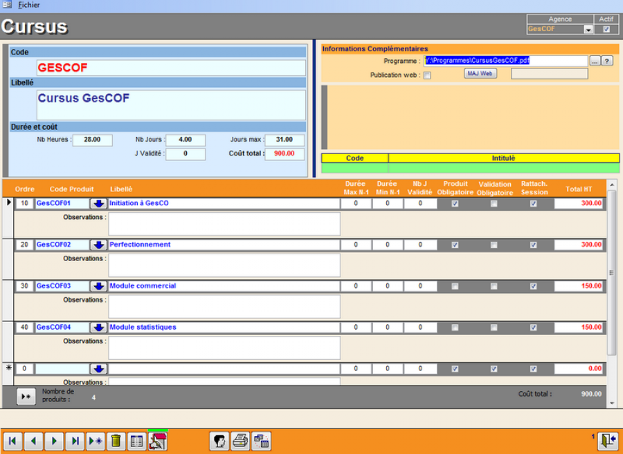Image resolution: width=623 pixels, height=454 pixels.
Task: Toggle the Actif checkbox
Action: tap(606, 30)
